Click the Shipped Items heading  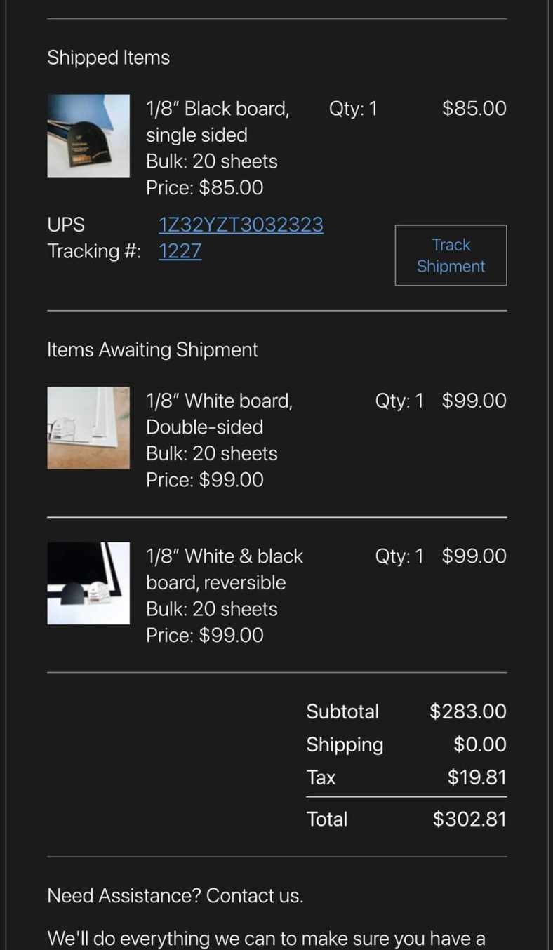108,58
